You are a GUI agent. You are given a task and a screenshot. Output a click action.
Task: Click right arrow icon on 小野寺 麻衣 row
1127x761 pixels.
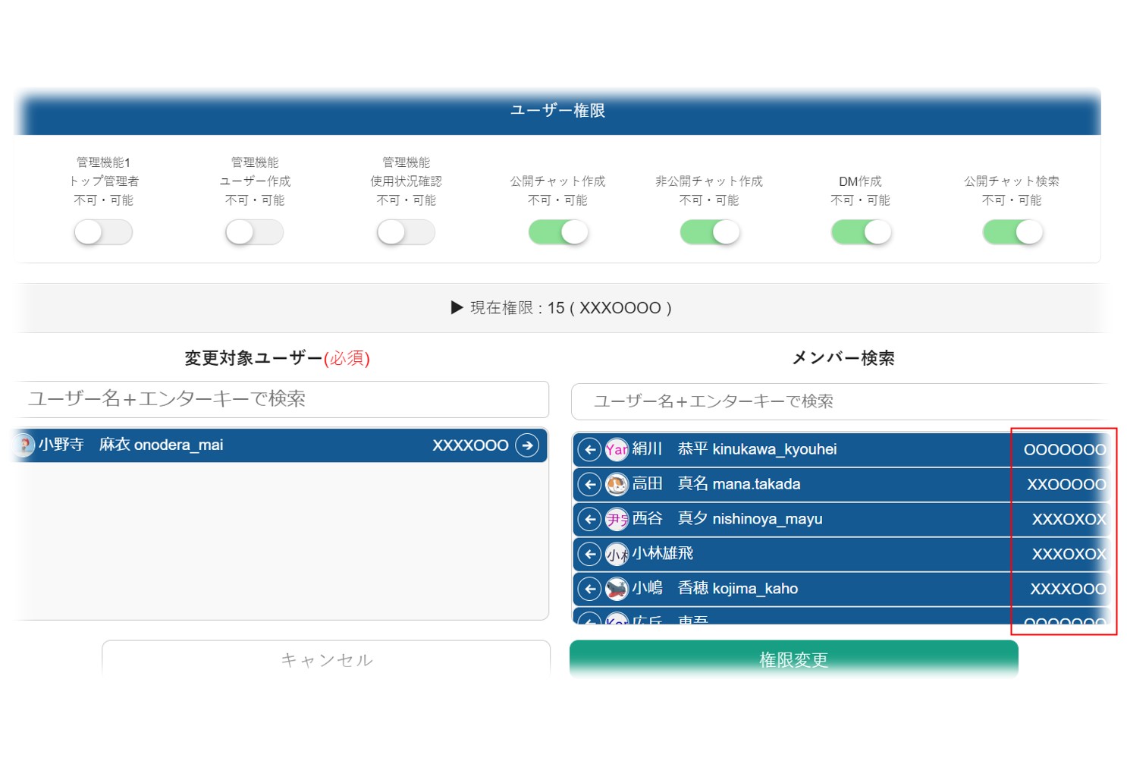click(527, 445)
